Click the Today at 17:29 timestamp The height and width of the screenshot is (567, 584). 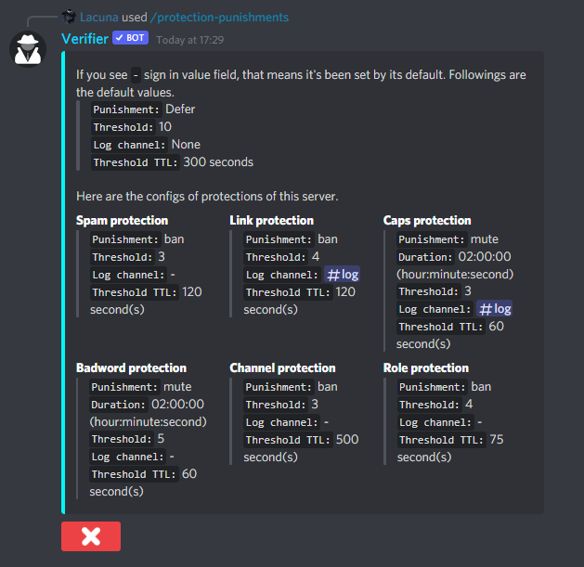190,40
